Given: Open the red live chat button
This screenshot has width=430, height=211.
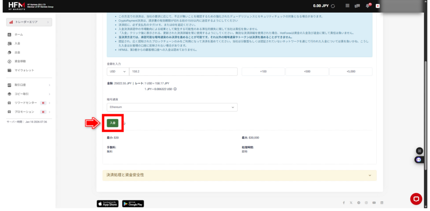Looking at the screenshot, I should tap(416, 199).
